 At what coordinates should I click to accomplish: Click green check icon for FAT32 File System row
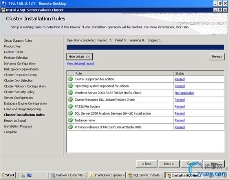tap(70, 106)
